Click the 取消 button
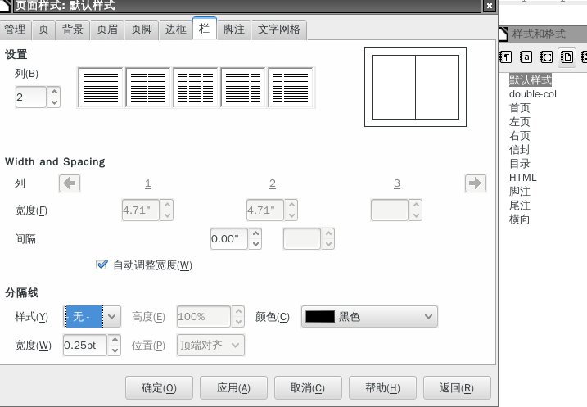The image size is (587, 407). (x=308, y=388)
